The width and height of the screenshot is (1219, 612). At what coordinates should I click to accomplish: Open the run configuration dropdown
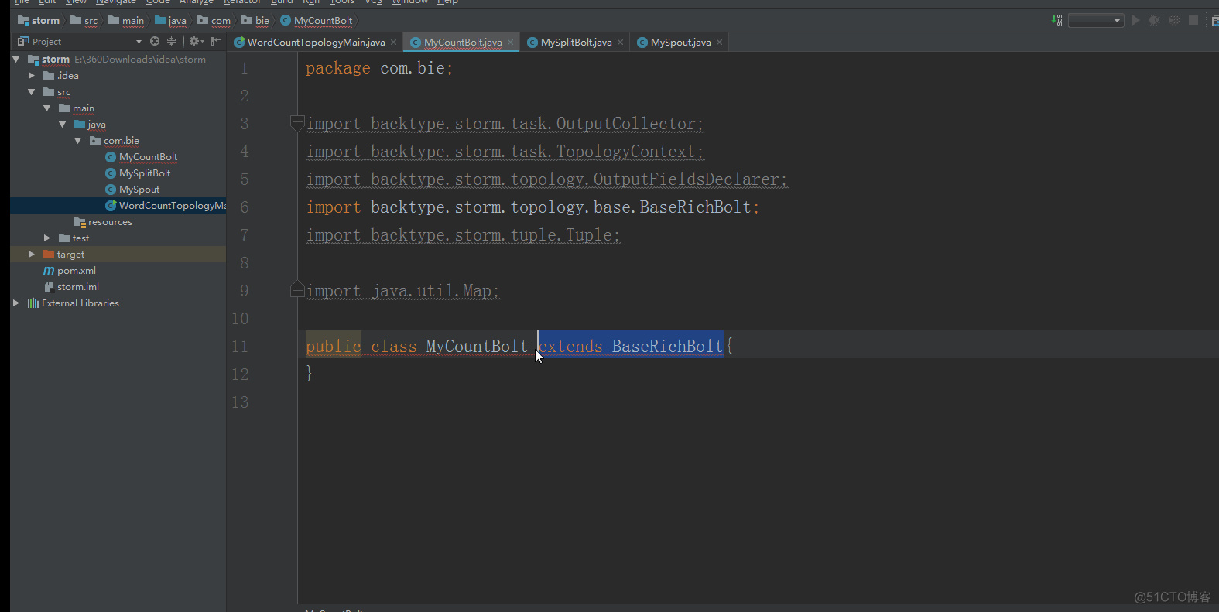[x=1096, y=21]
